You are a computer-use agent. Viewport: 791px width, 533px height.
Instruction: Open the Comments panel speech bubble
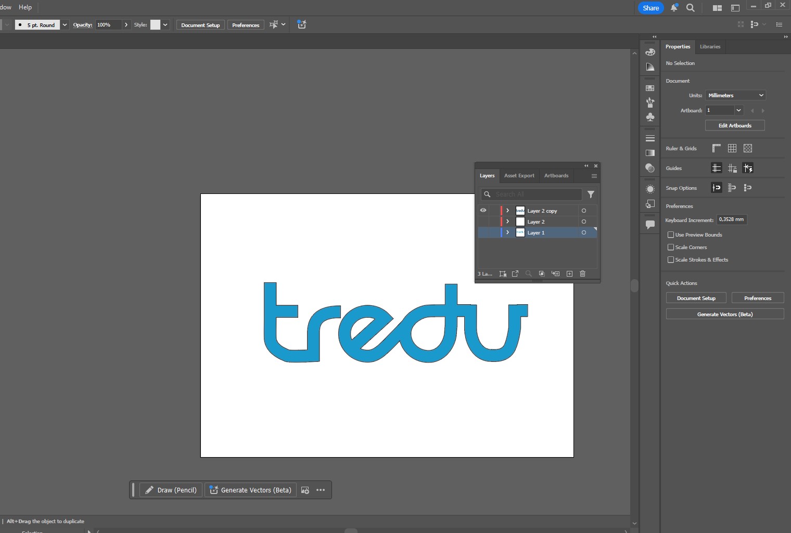(650, 225)
